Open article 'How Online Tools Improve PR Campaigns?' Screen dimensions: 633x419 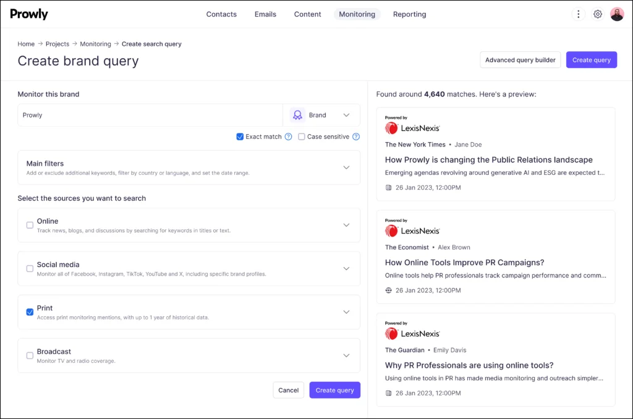(464, 263)
